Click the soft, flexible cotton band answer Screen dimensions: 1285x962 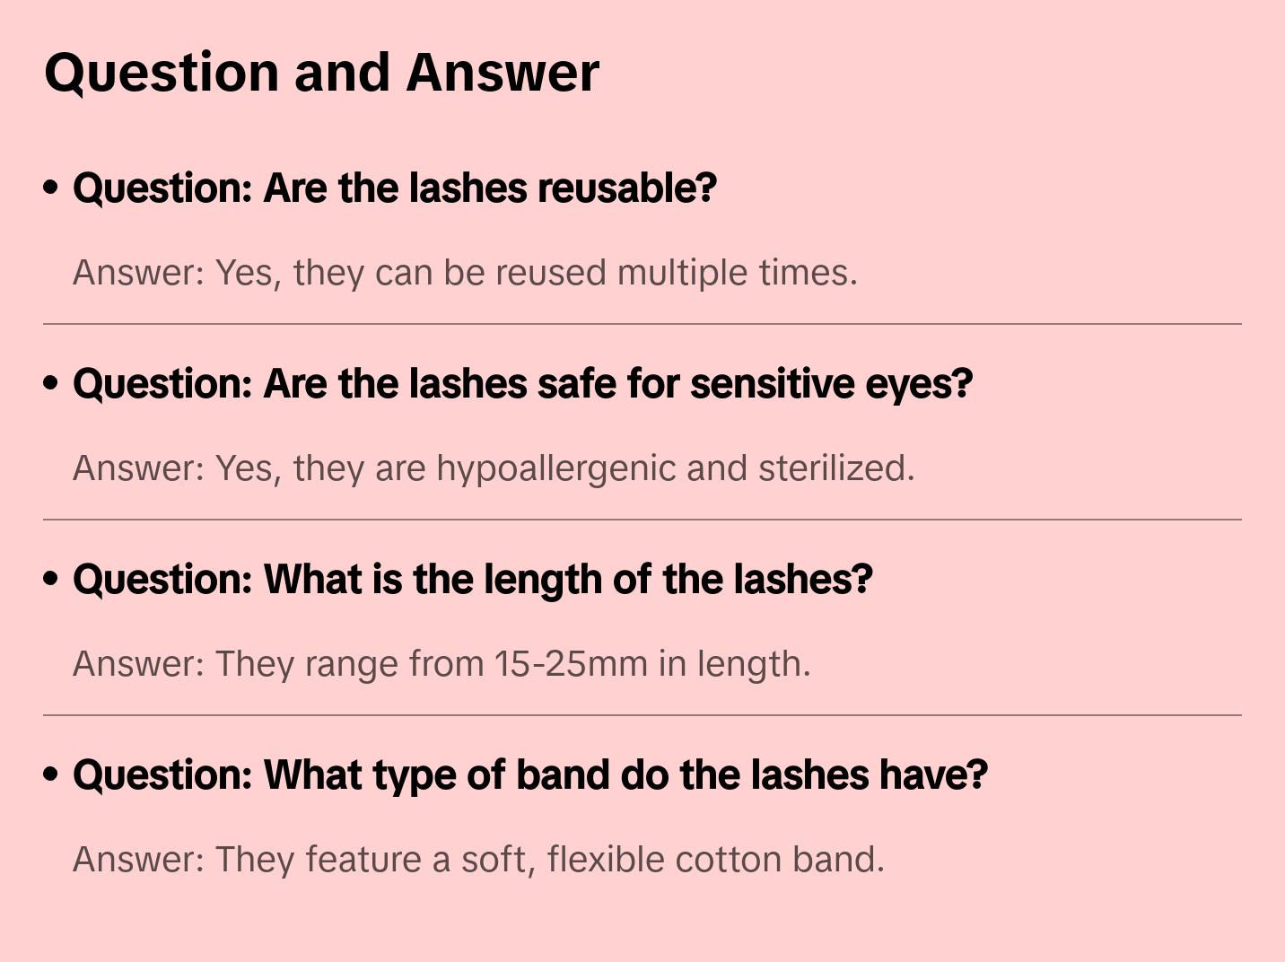point(478,860)
